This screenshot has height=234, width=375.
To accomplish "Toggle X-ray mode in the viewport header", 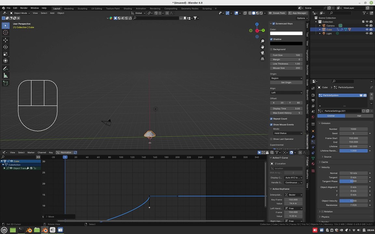I will pyautogui.click(x=245, y=13).
